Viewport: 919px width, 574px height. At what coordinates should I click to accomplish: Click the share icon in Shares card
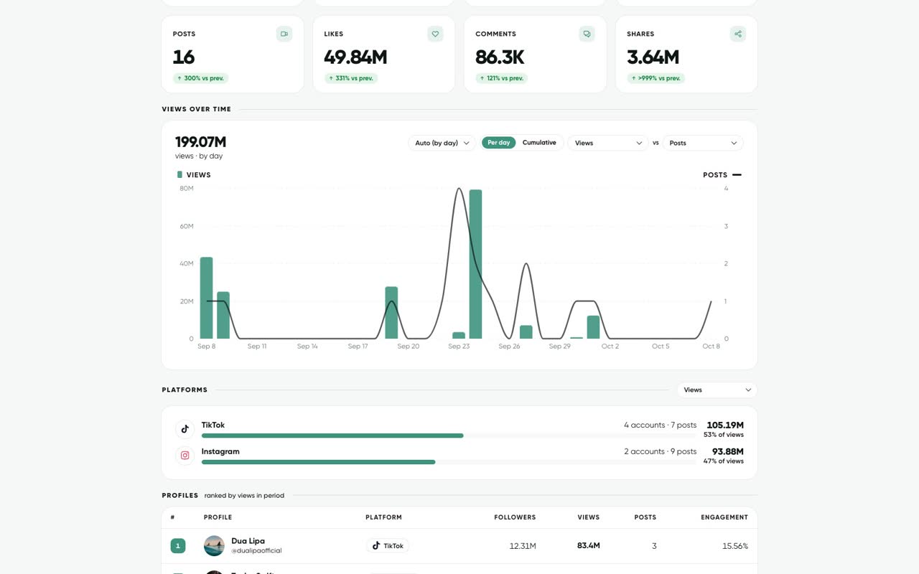pos(738,34)
